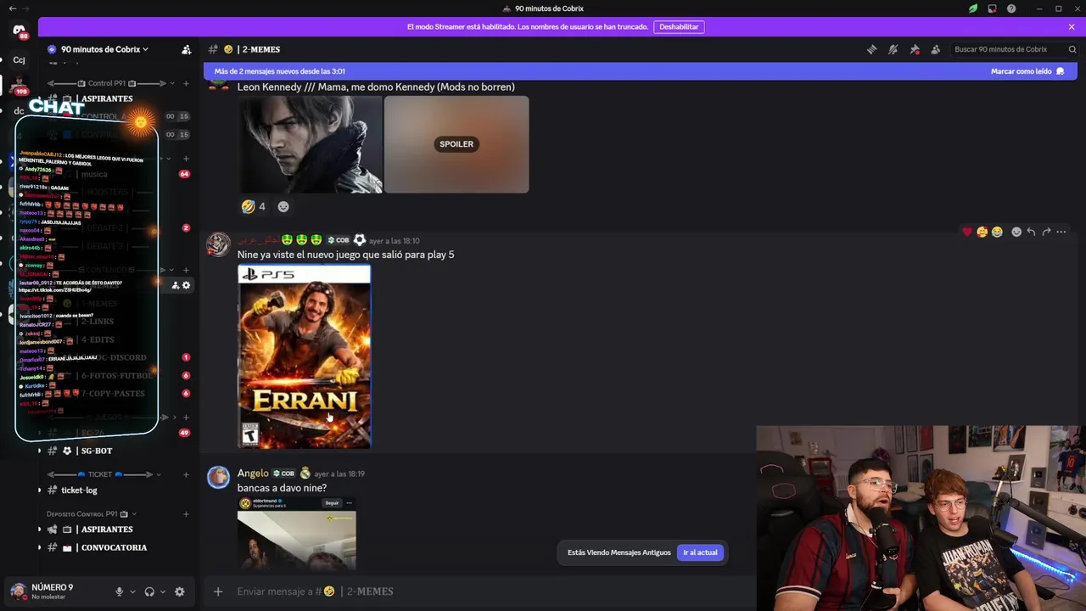Open the ERRANI PS5 cover image
The width and height of the screenshot is (1086, 611).
305,356
